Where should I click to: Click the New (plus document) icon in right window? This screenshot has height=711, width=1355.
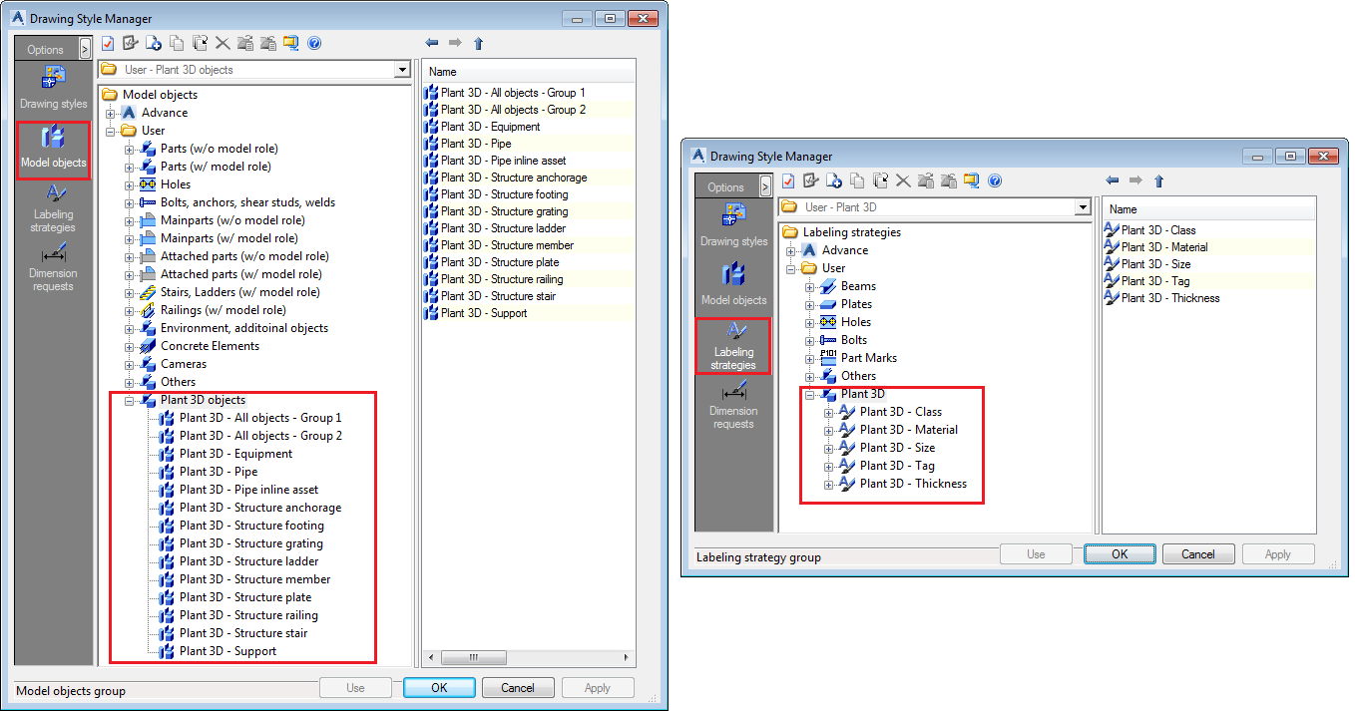[x=834, y=180]
